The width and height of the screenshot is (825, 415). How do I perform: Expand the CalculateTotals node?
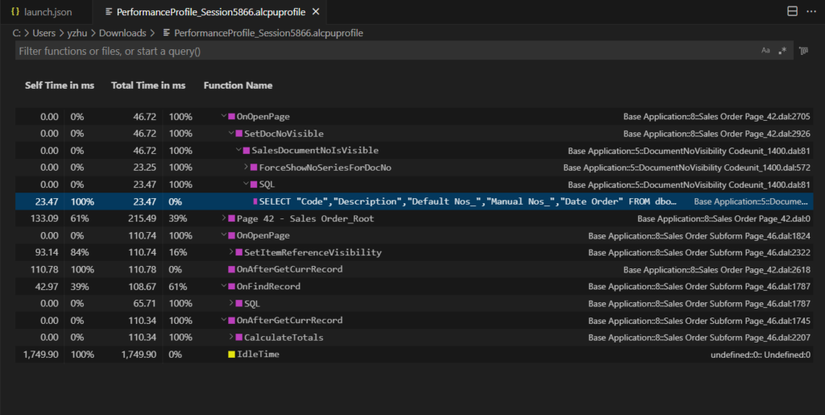point(232,338)
